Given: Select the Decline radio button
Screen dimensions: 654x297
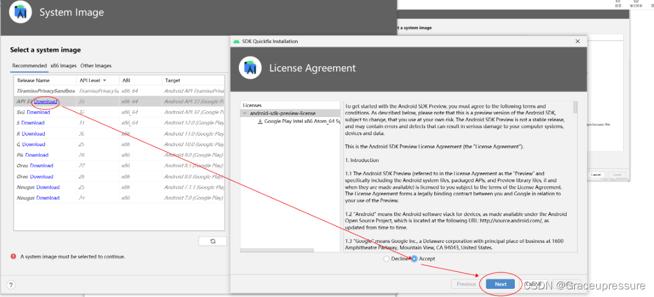Looking at the screenshot, I should (x=386, y=259).
